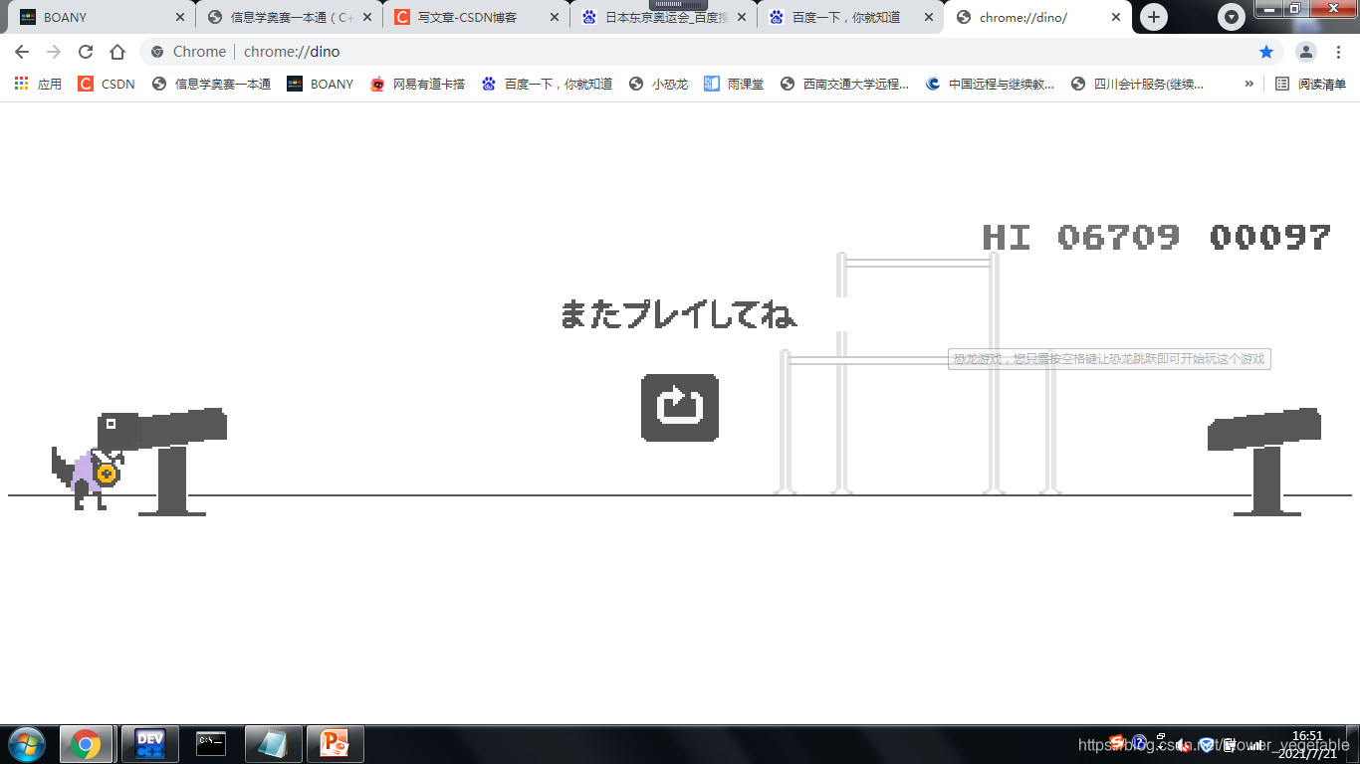1360x764 pixels.
Task: Go back to the previous page
Action: pos(22,52)
